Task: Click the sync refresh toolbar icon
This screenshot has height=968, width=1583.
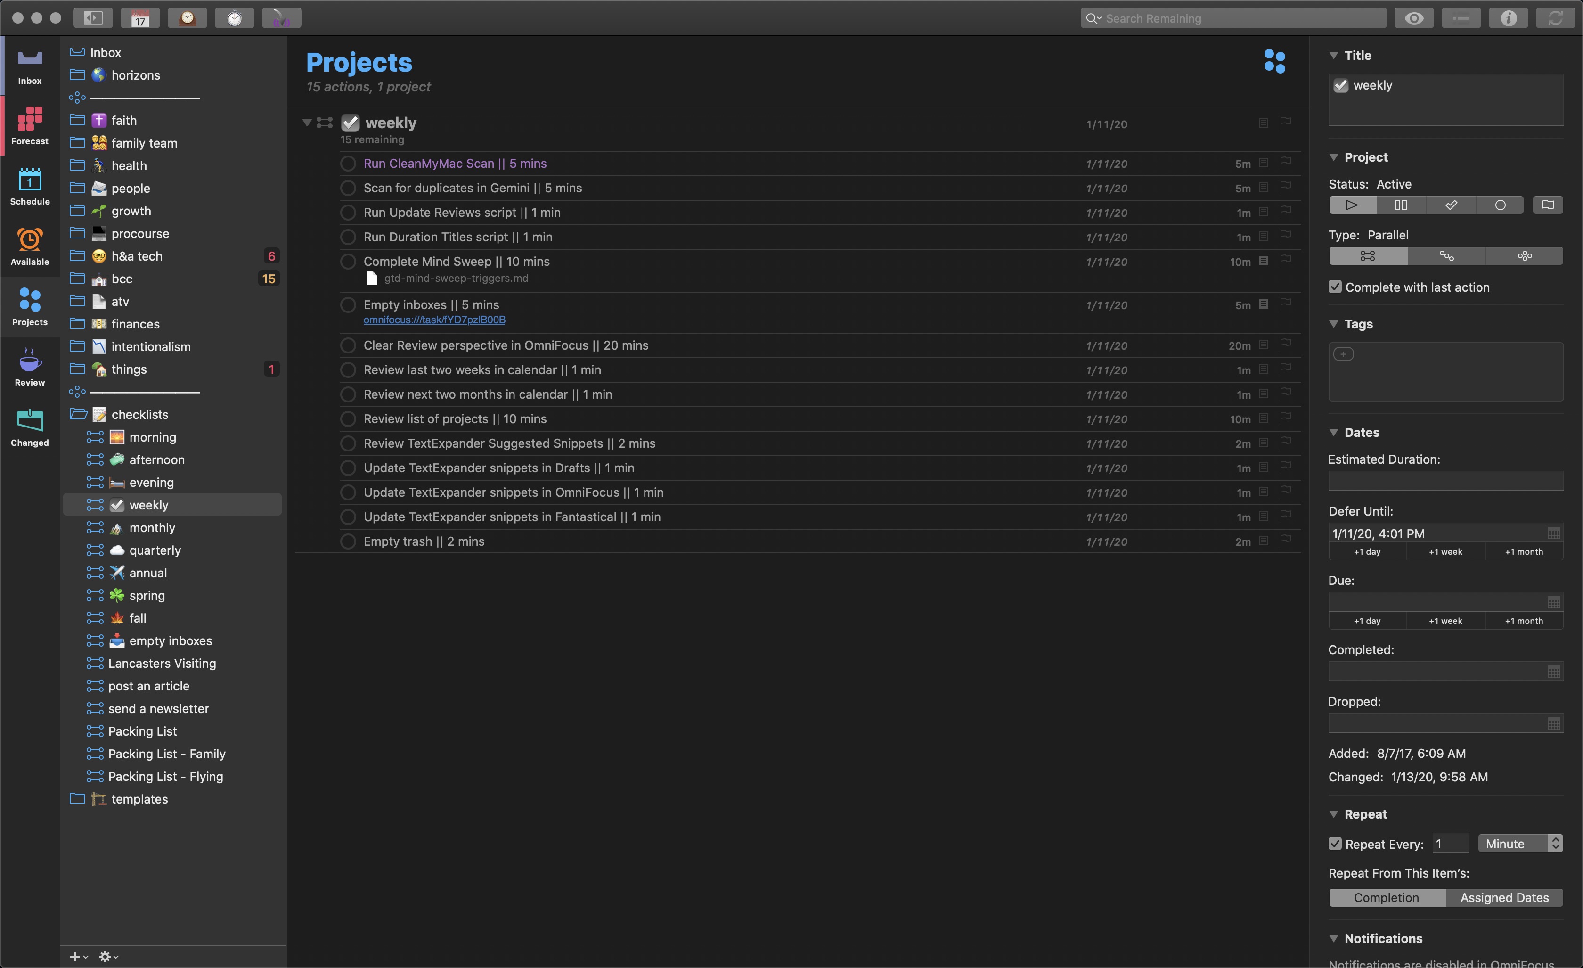Action: coord(1555,19)
